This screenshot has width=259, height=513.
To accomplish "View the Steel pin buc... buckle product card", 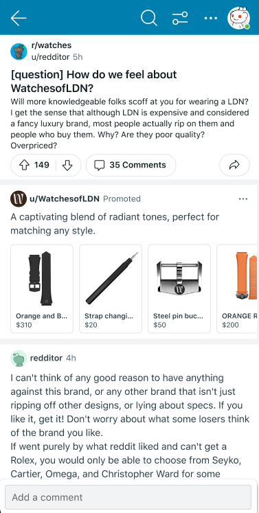I will (x=179, y=288).
